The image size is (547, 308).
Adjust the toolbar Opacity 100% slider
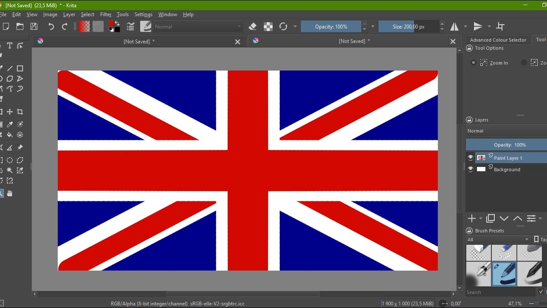[331, 27]
